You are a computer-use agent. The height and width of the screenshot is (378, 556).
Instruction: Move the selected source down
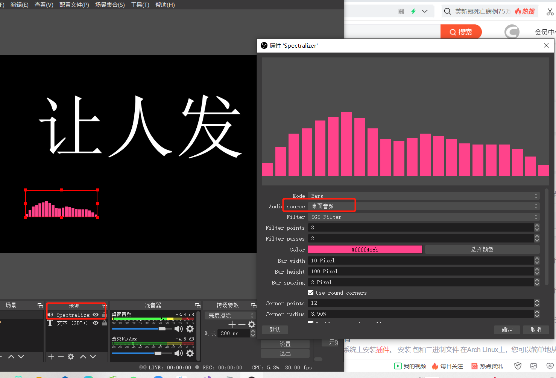[x=93, y=357]
